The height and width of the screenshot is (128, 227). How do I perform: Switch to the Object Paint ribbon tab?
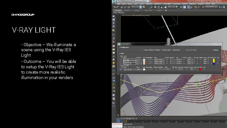click(x=148, y=10)
